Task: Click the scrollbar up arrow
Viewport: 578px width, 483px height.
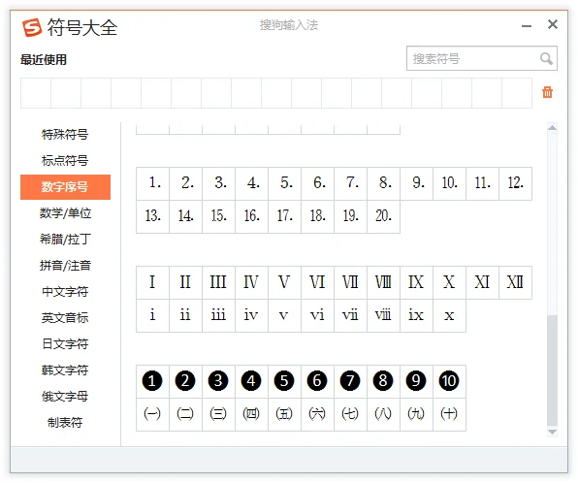Action: tap(552, 128)
